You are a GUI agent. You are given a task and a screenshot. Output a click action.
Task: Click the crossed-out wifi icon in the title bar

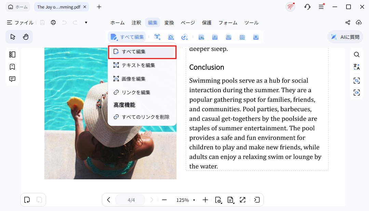291,7
